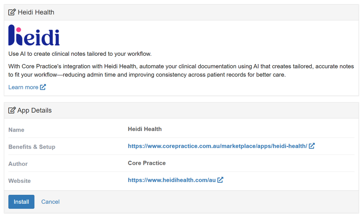Viewport: 362px width, 216px height.
Task: Click the Website field label
Action: point(20,181)
